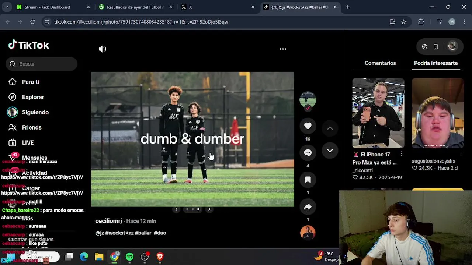Open a new browser tab
The height and width of the screenshot is (265, 472).
pyautogui.click(x=347, y=7)
